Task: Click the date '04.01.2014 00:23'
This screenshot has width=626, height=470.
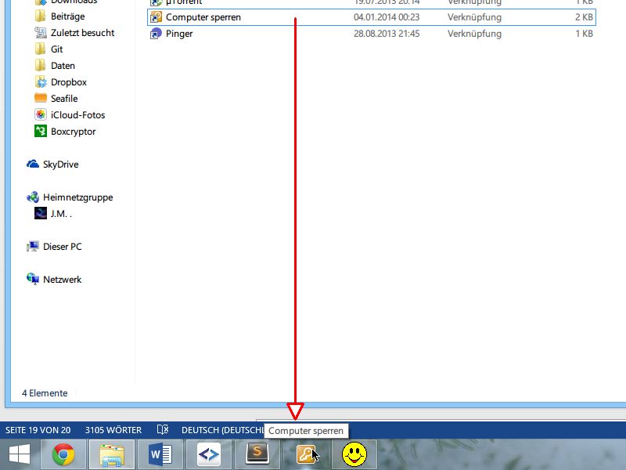Action: click(x=387, y=17)
